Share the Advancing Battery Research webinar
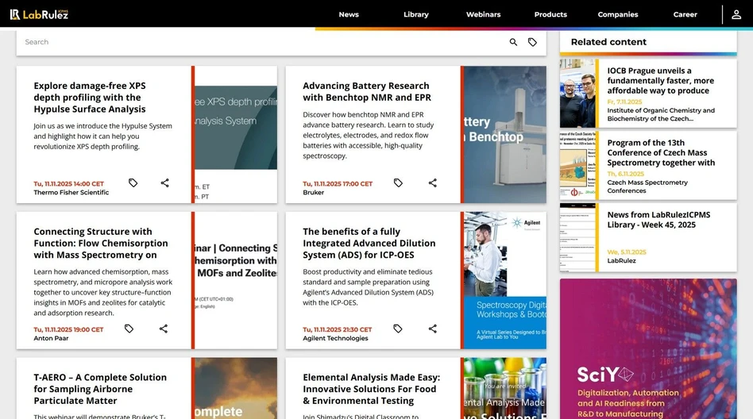 coord(433,183)
